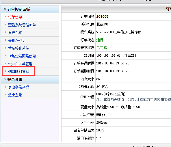Click the 订单安装状态 row label
The width and height of the screenshot is (171, 147).
coord(84,48)
